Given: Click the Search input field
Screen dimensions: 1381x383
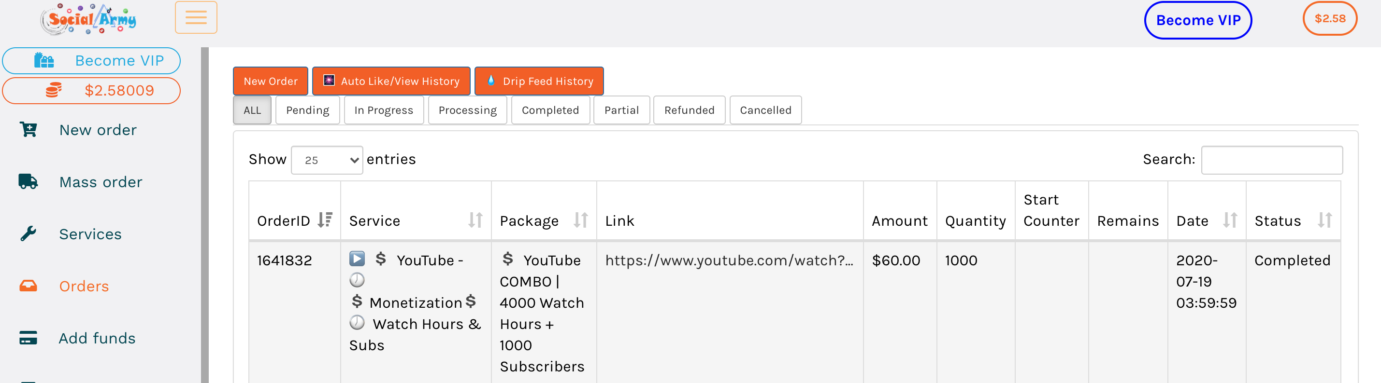Looking at the screenshot, I should click(1272, 160).
